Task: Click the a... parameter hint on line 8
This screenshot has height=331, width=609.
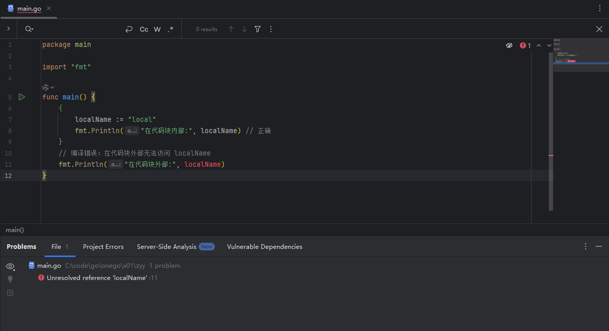Action: click(x=132, y=131)
